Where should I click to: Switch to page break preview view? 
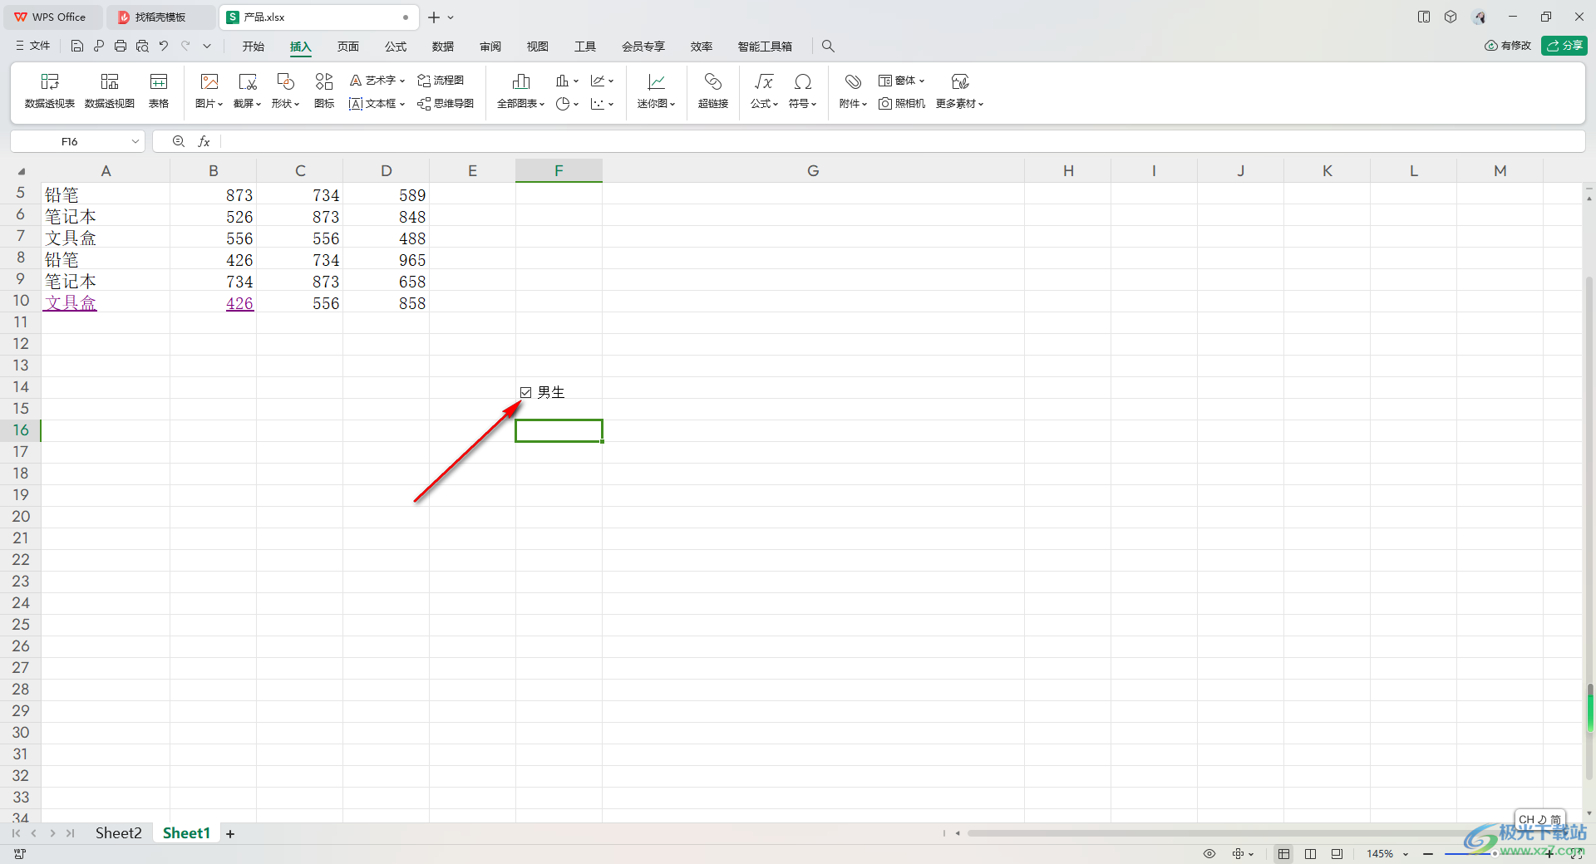pyautogui.click(x=1310, y=854)
